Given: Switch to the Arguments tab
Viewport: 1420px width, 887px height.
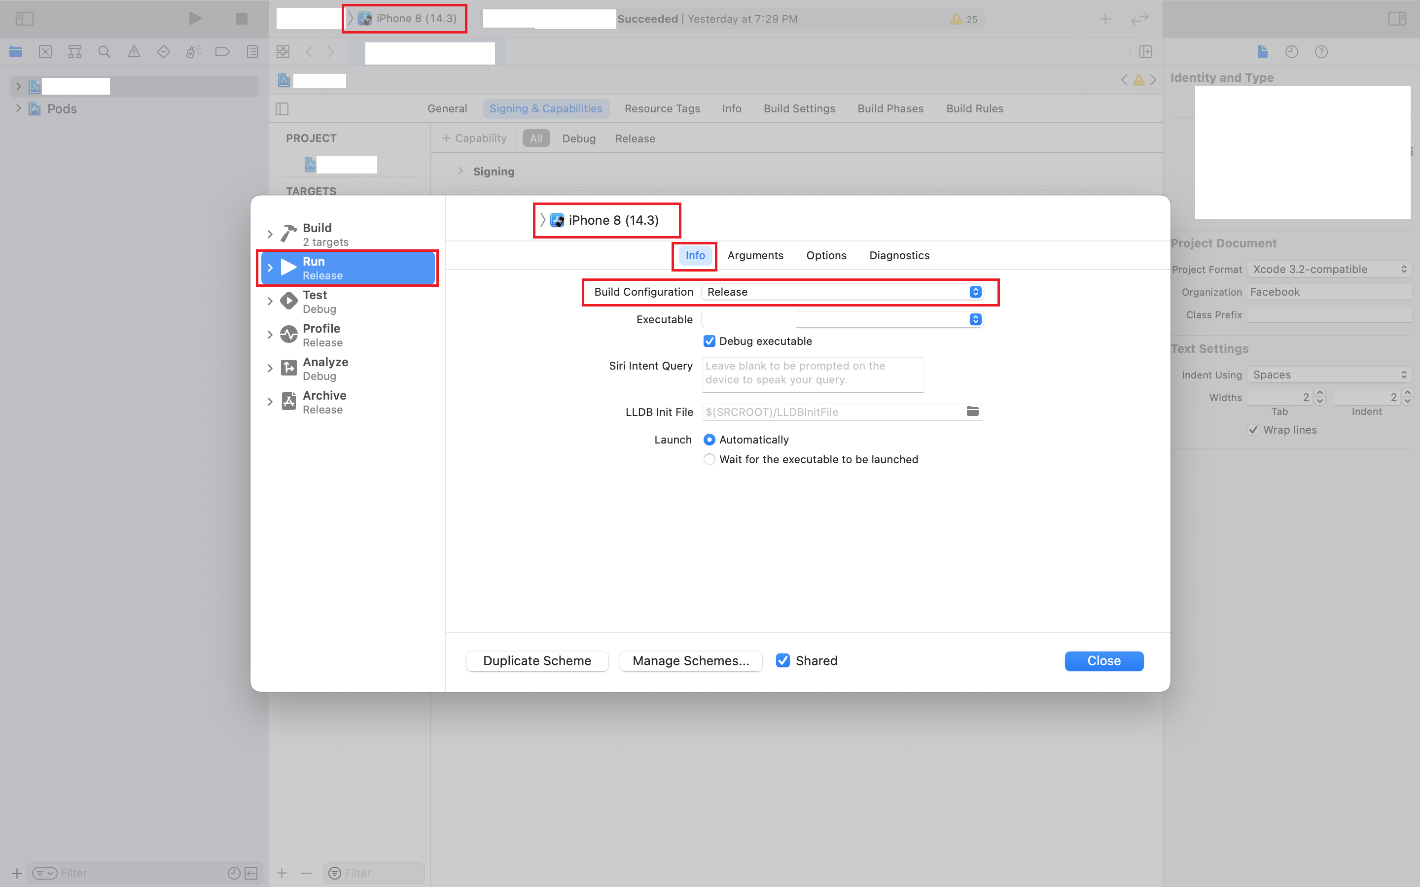Looking at the screenshot, I should click(x=755, y=255).
